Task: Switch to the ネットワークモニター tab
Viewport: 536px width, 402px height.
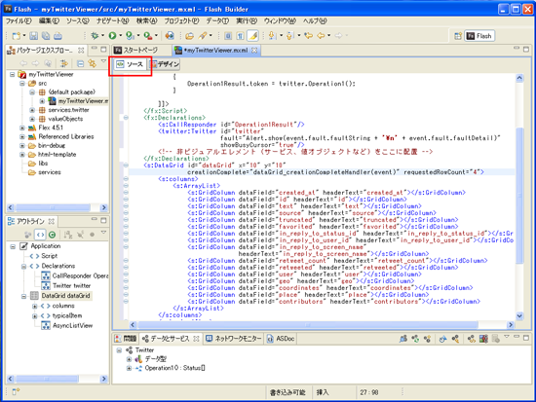Action: pyautogui.click(x=234, y=339)
